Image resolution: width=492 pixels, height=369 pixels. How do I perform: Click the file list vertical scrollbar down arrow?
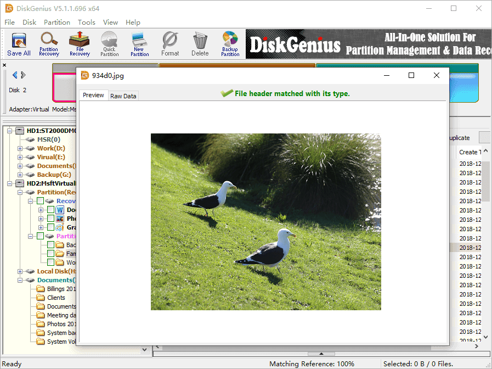(x=487, y=336)
